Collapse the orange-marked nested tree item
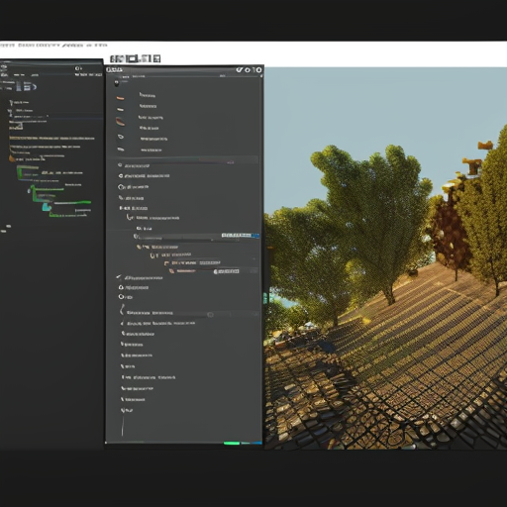This screenshot has width=507, height=507. click(x=139, y=247)
